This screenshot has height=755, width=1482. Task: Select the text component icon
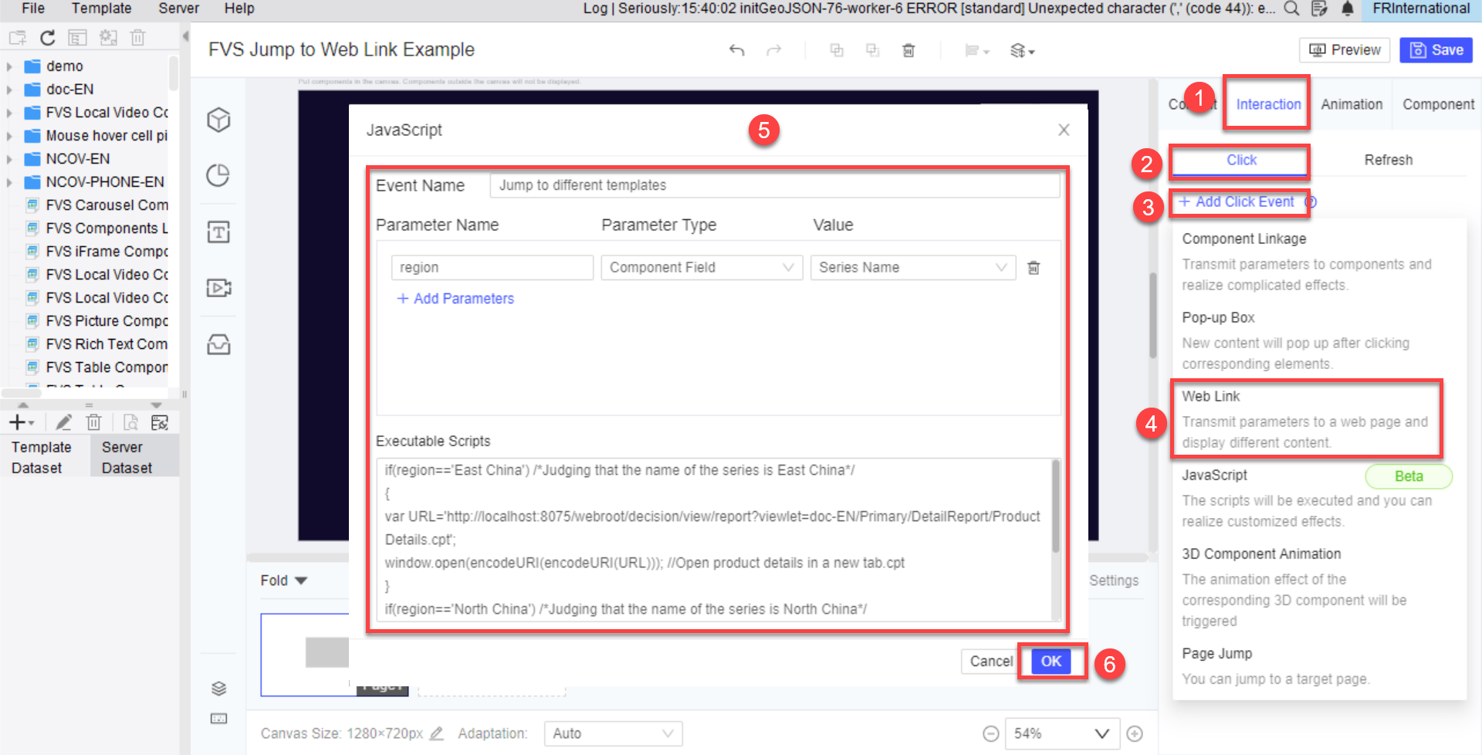[218, 232]
